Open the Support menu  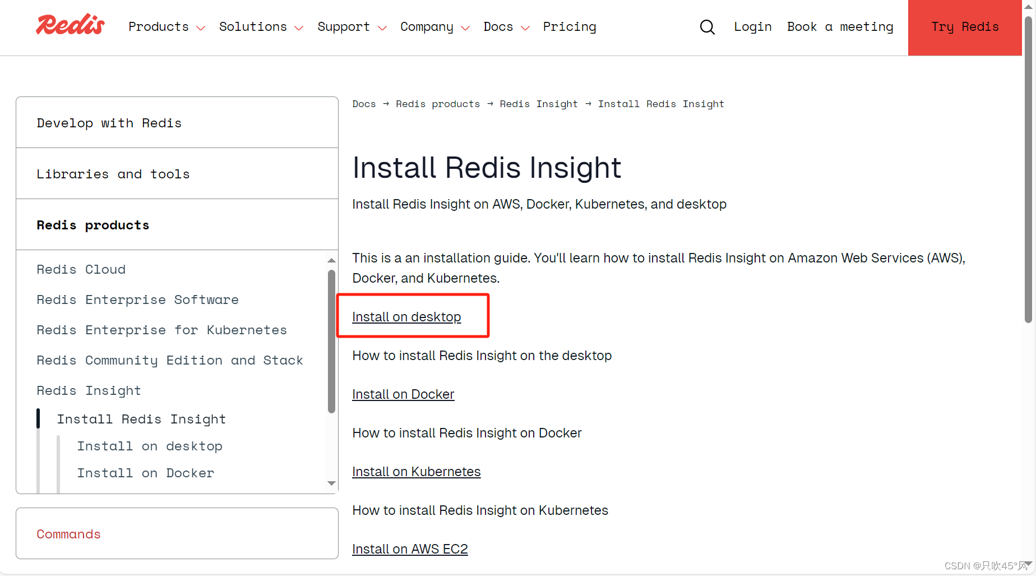point(344,27)
